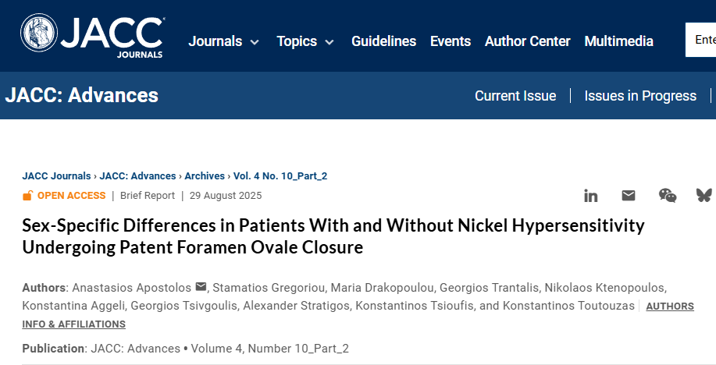716x365 pixels.
Task: Navigate to Archives breadcrumb
Action: 205,176
